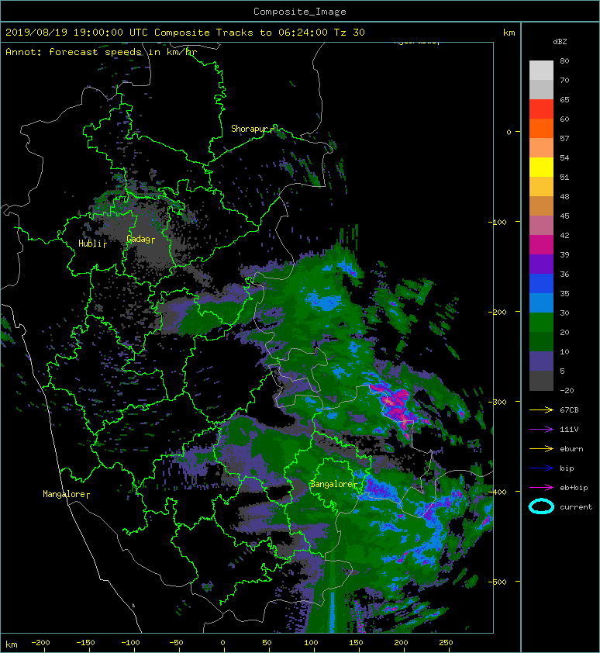
Task: Click the 2019/08/19 19:00:00 UTC timestamp
Action: (x=77, y=33)
